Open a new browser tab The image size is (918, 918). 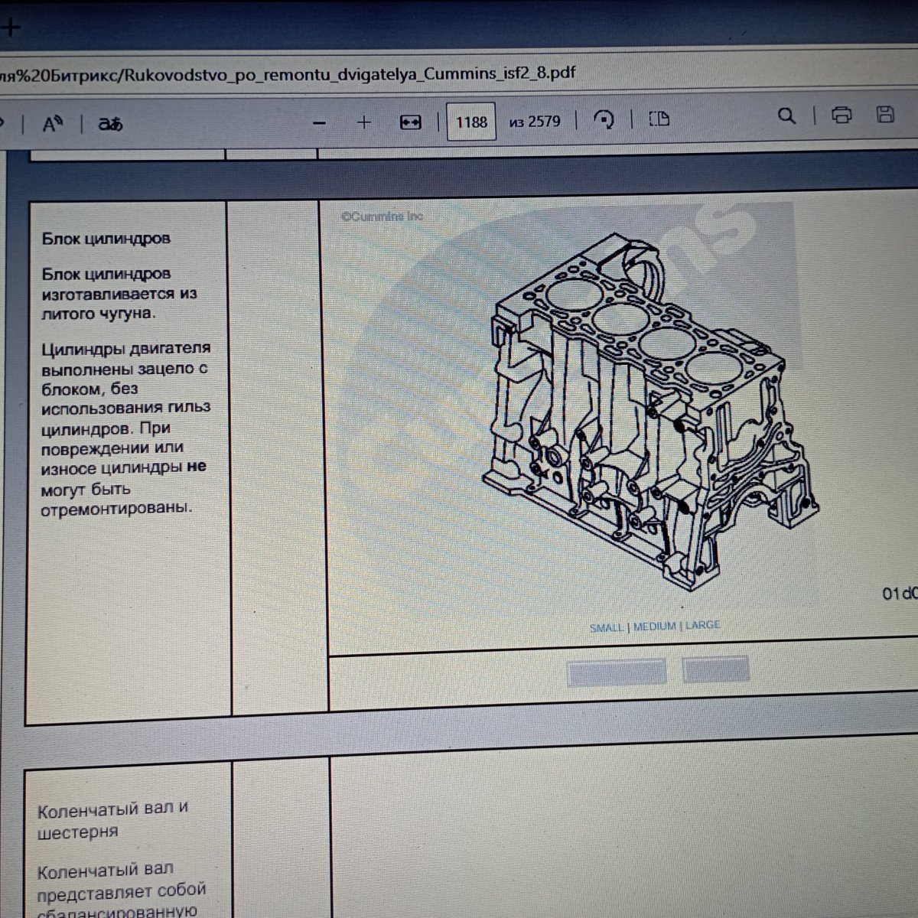click(x=11, y=28)
